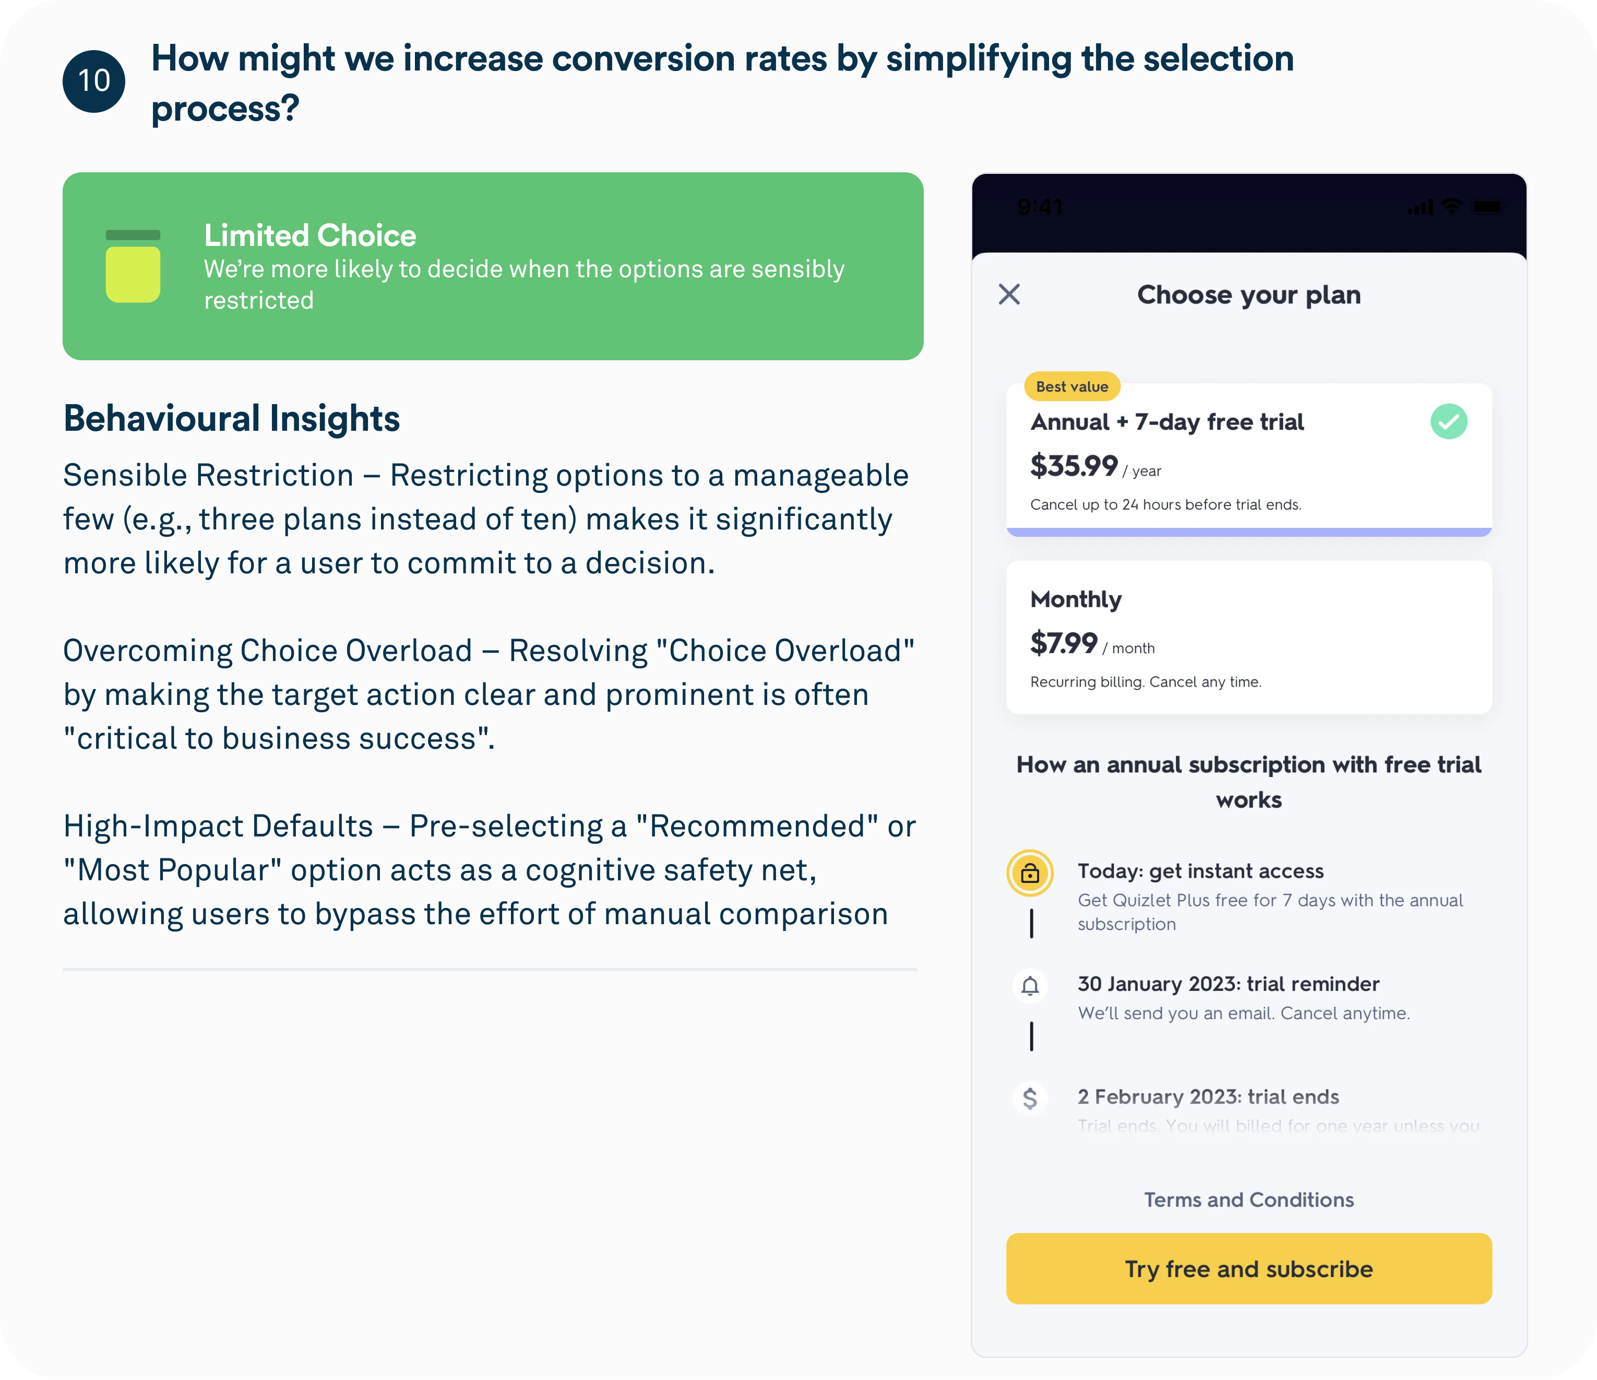
Task: Click the Limited Choice green banner title
Action: 310,235
